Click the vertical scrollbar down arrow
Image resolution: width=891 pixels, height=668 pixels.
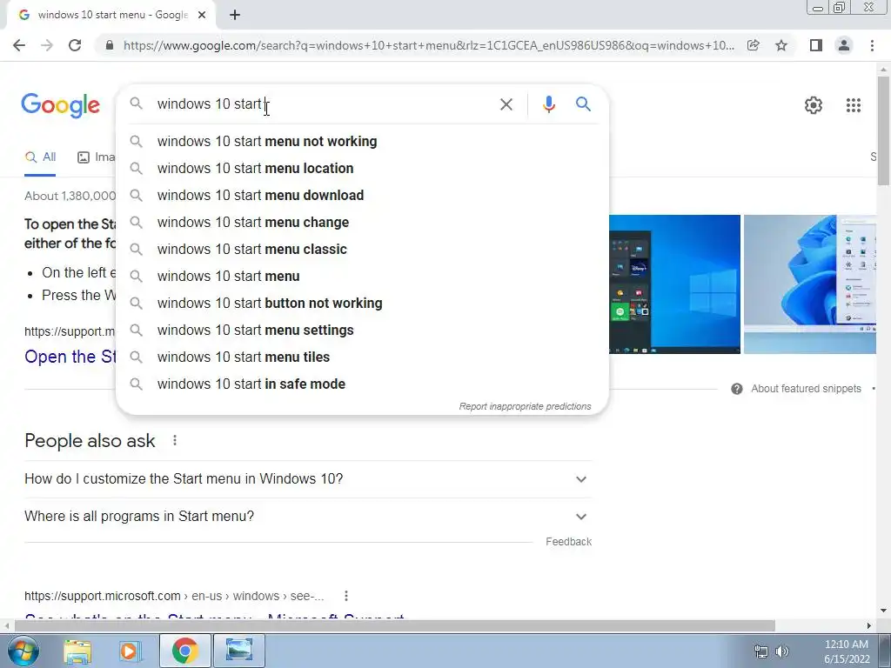pyautogui.click(x=884, y=611)
